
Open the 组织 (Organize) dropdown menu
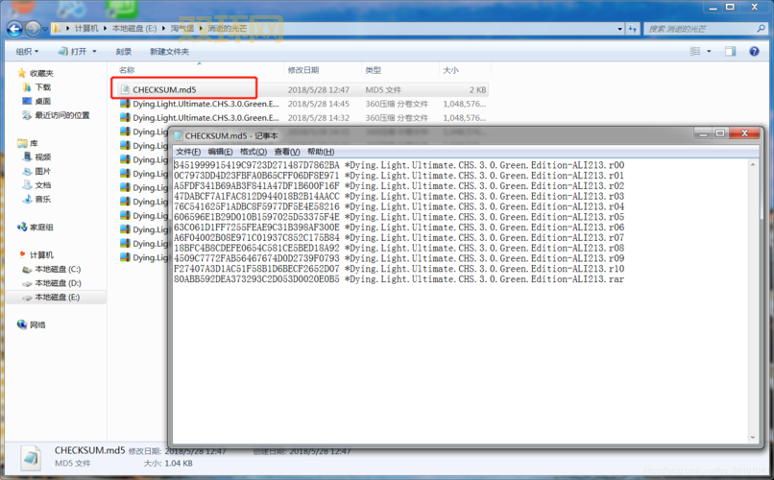(27, 52)
